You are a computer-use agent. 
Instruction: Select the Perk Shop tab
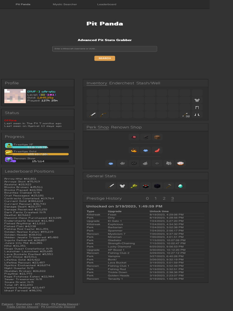(98, 127)
